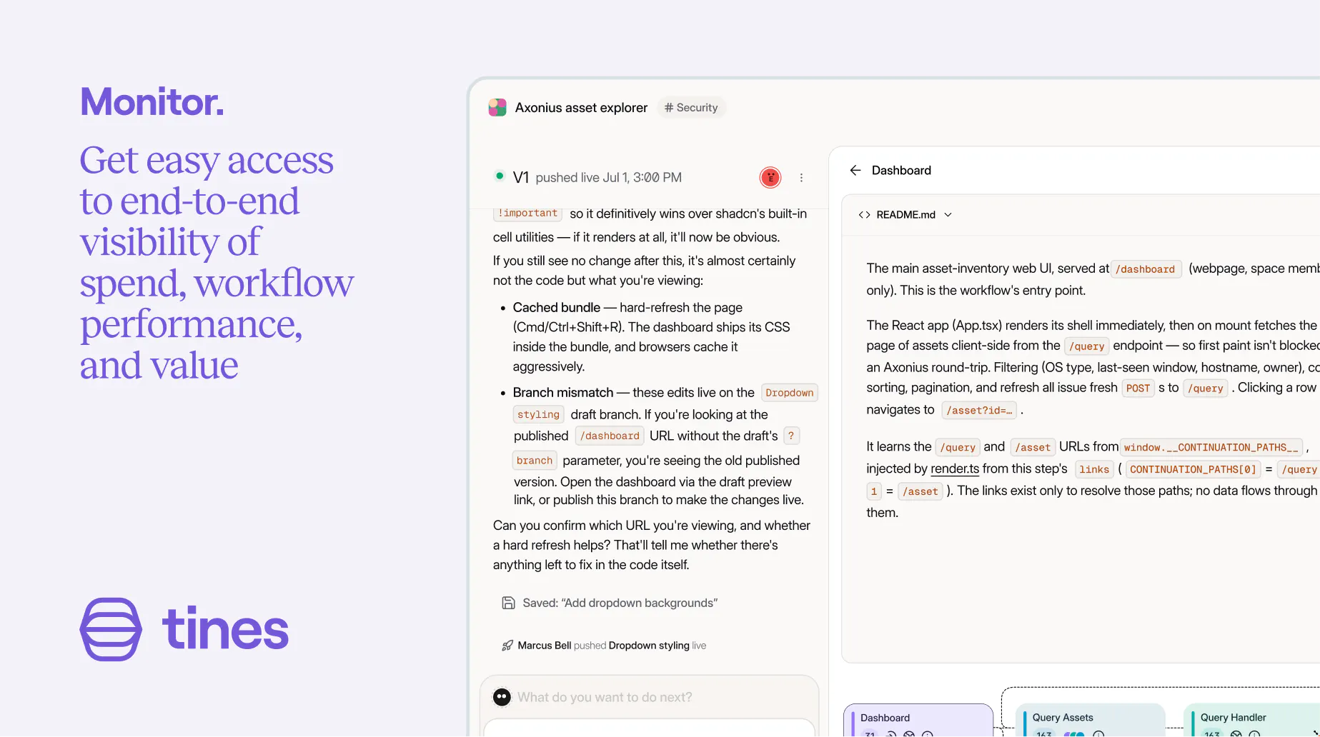
Task: Click the '/dashboard' chip in the README
Action: click(1146, 269)
